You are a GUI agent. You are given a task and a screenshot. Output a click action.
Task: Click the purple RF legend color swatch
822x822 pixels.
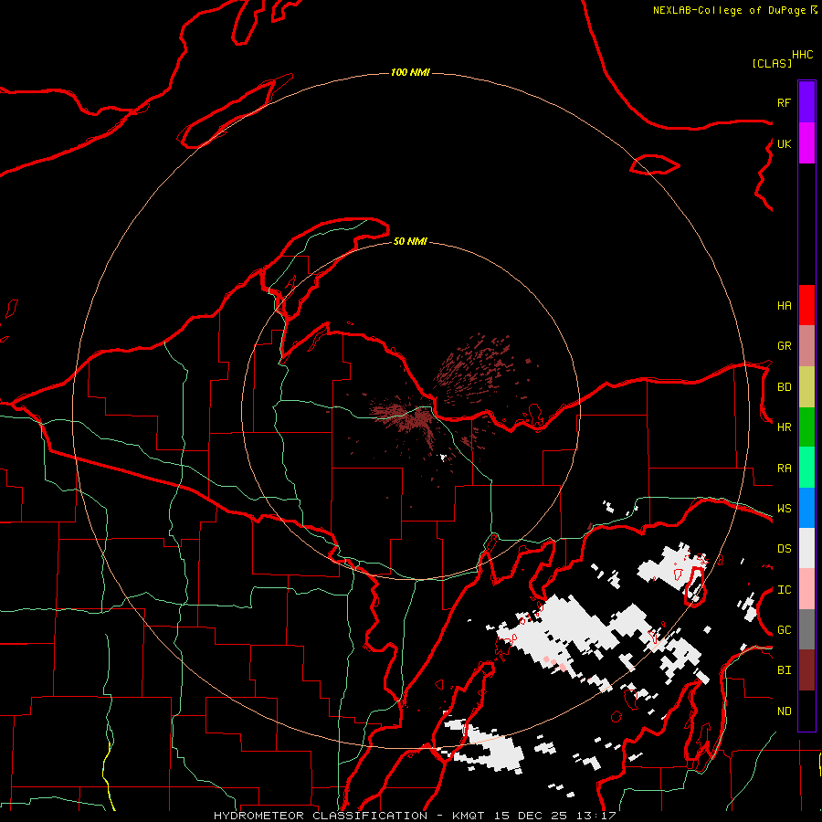pos(806,102)
